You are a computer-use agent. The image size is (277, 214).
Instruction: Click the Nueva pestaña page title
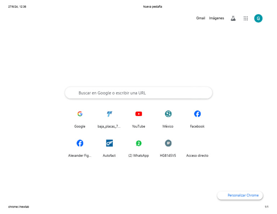[x=153, y=7]
